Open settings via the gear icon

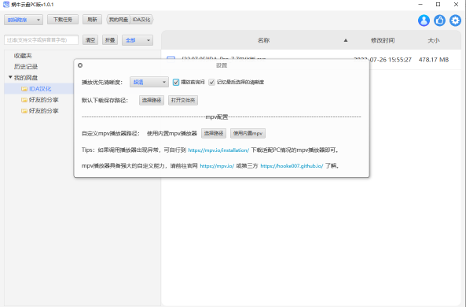pos(455,20)
